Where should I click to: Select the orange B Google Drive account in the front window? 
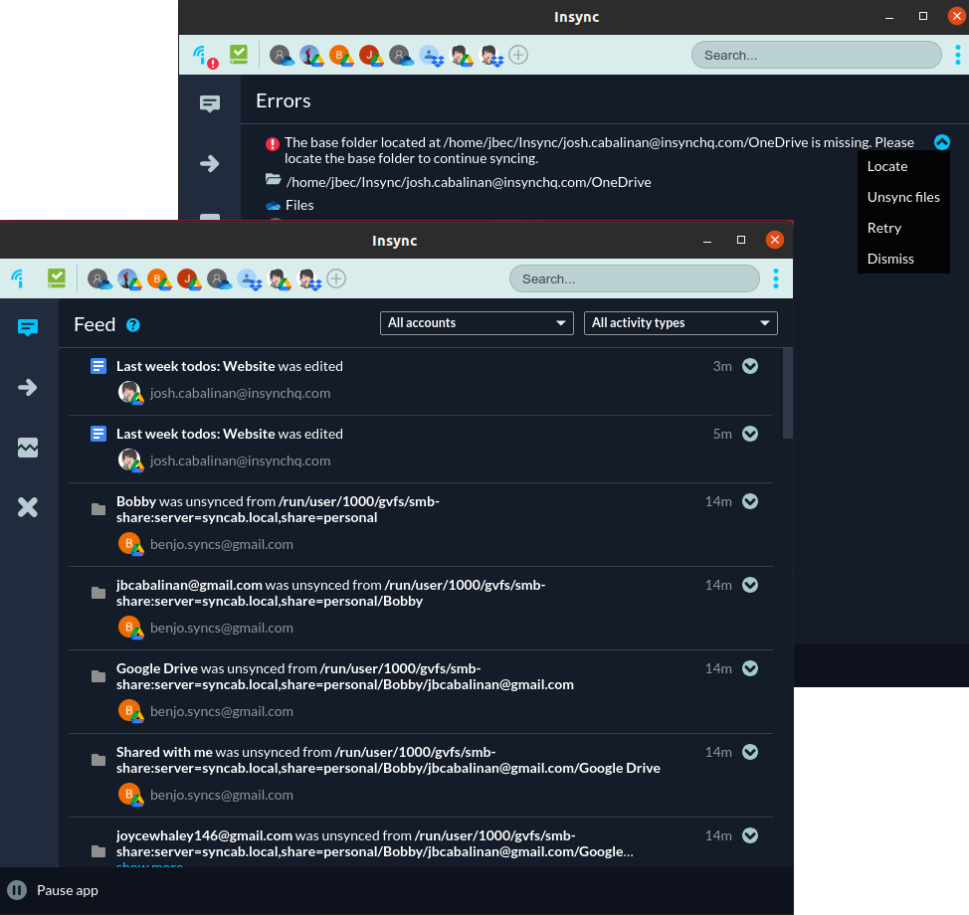pyautogui.click(x=159, y=279)
